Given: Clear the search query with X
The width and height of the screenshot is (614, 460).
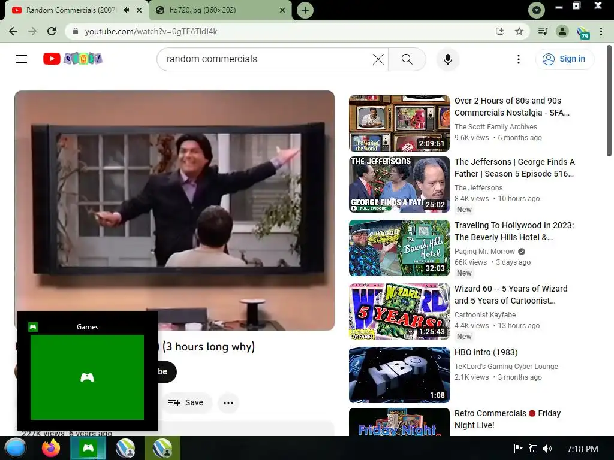Looking at the screenshot, I should [378, 59].
